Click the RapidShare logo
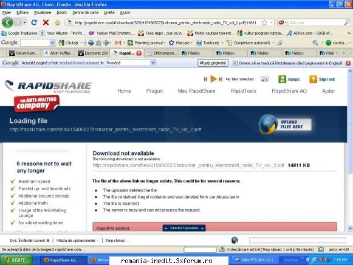Viewport: 353px width, 265px height. 48,87
